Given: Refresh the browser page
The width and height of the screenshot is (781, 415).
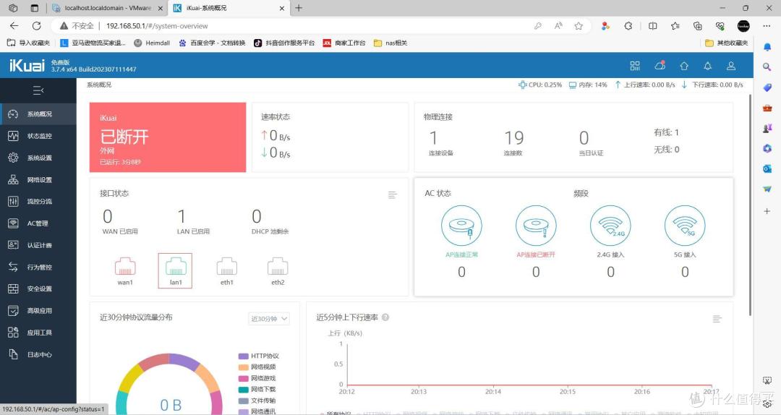Looking at the screenshot, I should coord(36,26).
